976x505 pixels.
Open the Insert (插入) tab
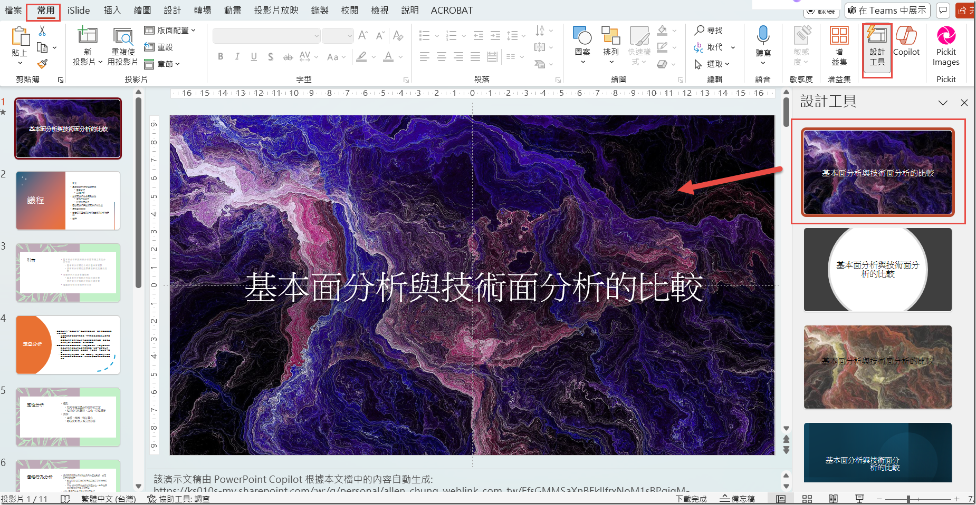tap(112, 10)
